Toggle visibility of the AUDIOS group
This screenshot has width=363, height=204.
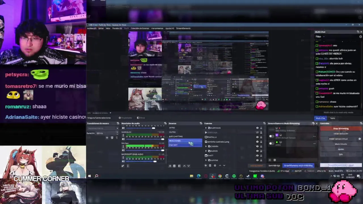pos(257,151)
